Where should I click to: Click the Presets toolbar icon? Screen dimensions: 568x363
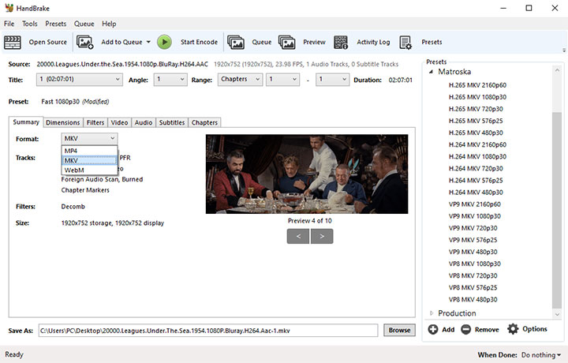tap(405, 43)
